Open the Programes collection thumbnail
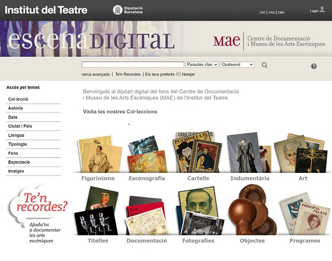332x261 pixels. coord(304,214)
